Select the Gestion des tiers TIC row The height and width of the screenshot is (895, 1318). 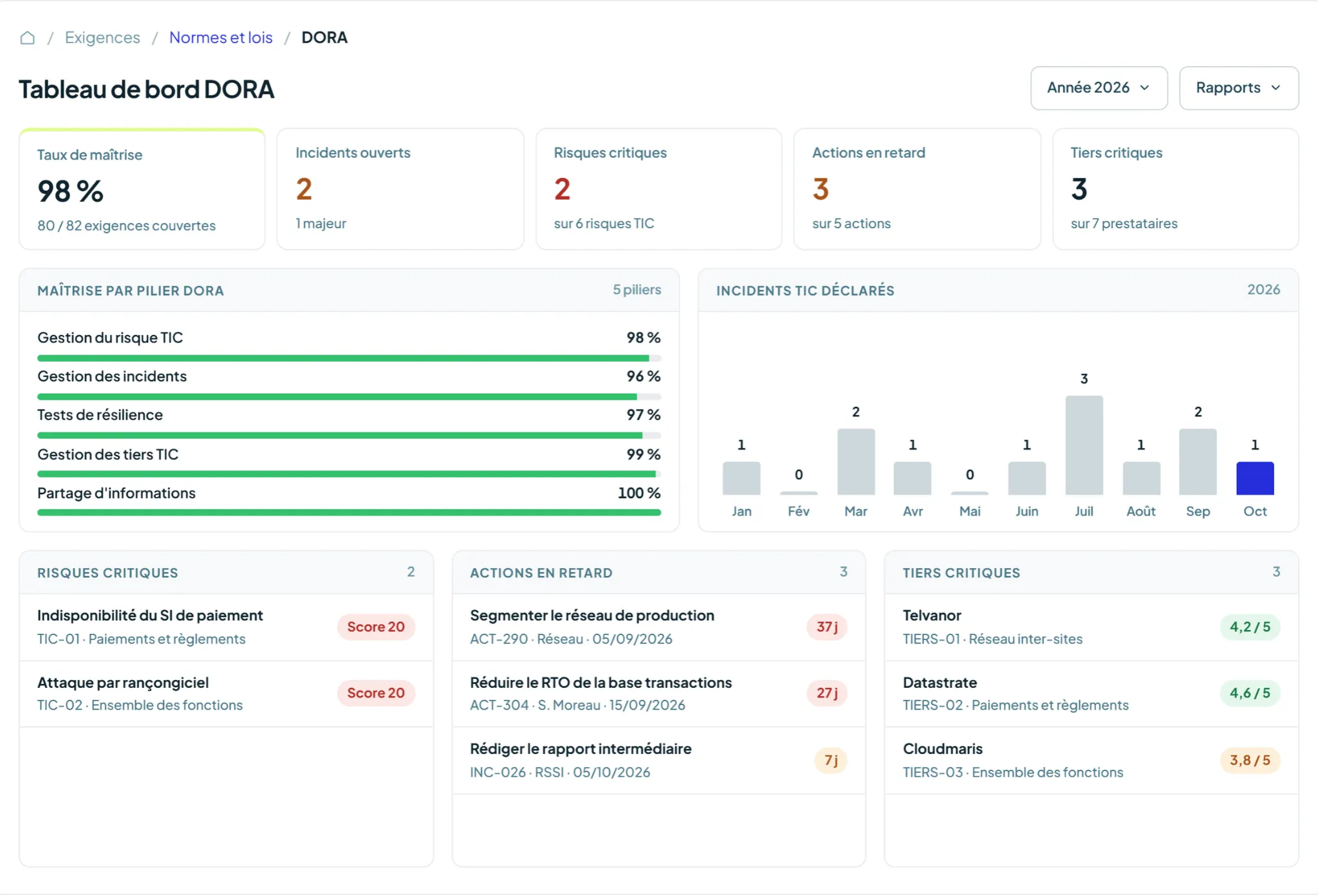coord(349,463)
